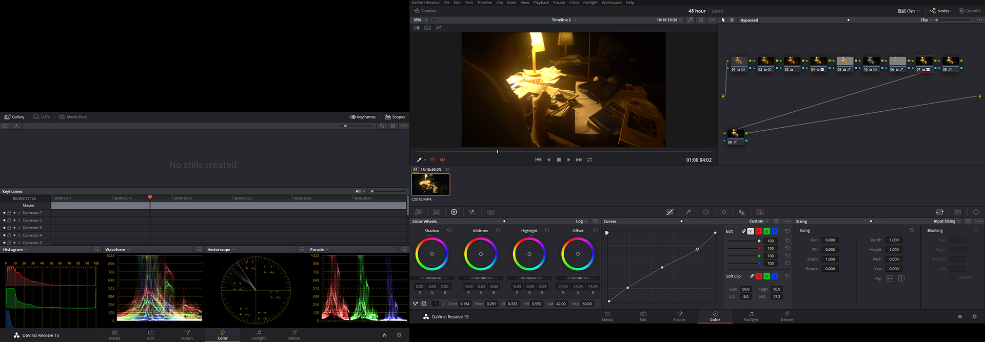This screenshot has height=342, width=985.
Task: Switch to the LUTs tab
Action: coord(42,117)
